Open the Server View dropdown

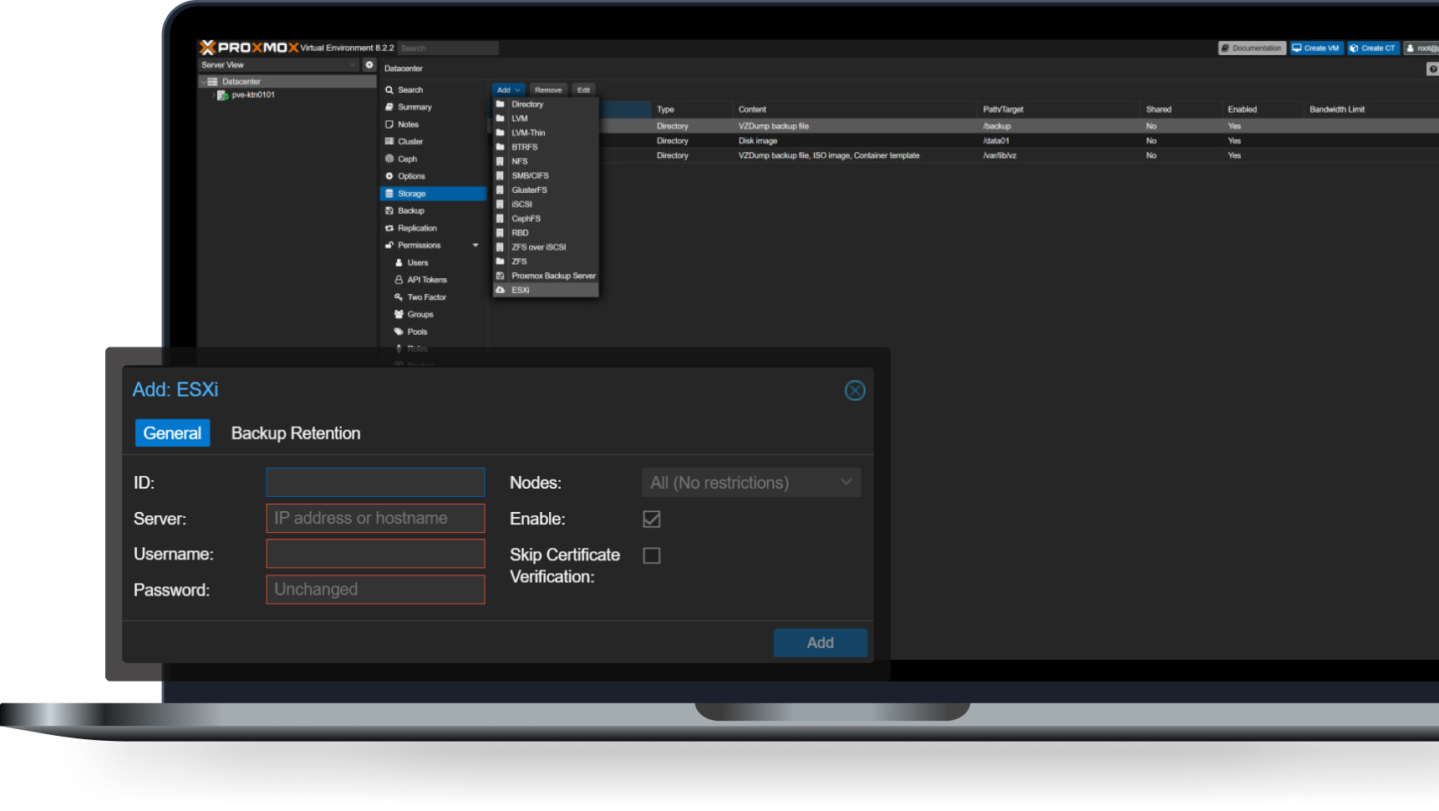[279, 65]
